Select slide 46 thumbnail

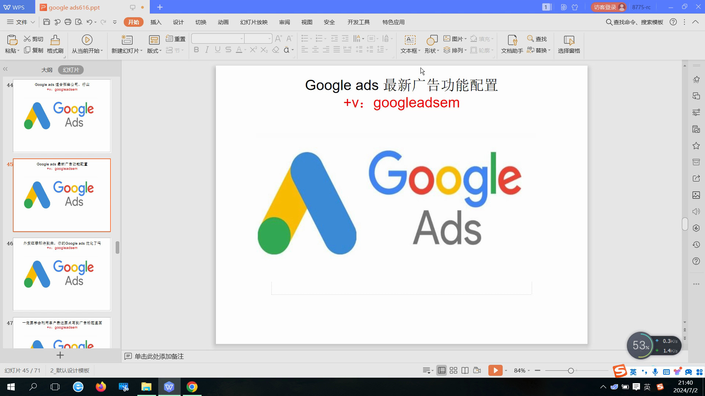coord(62,274)
